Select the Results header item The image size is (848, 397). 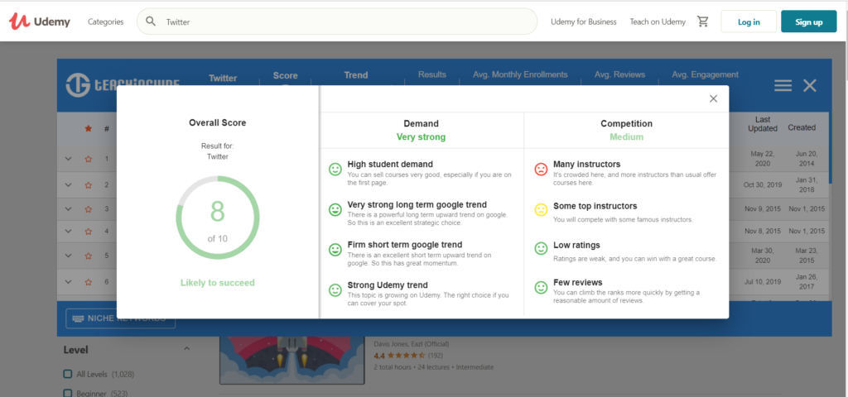432,74
